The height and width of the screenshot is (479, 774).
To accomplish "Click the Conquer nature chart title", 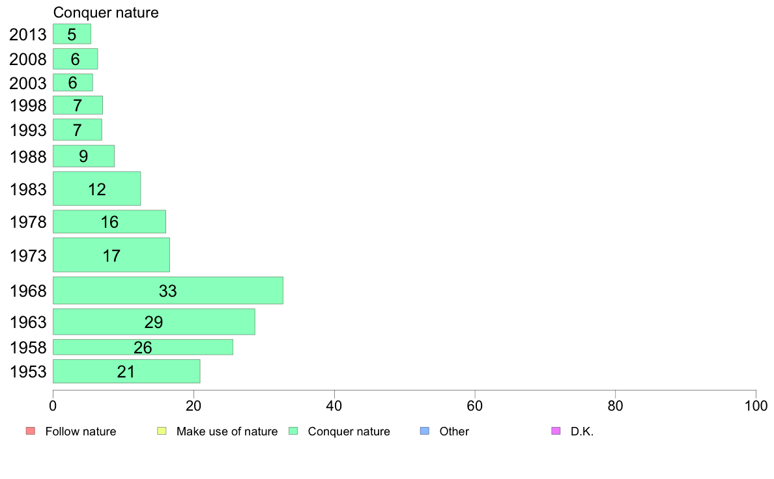I will (106, 12).
